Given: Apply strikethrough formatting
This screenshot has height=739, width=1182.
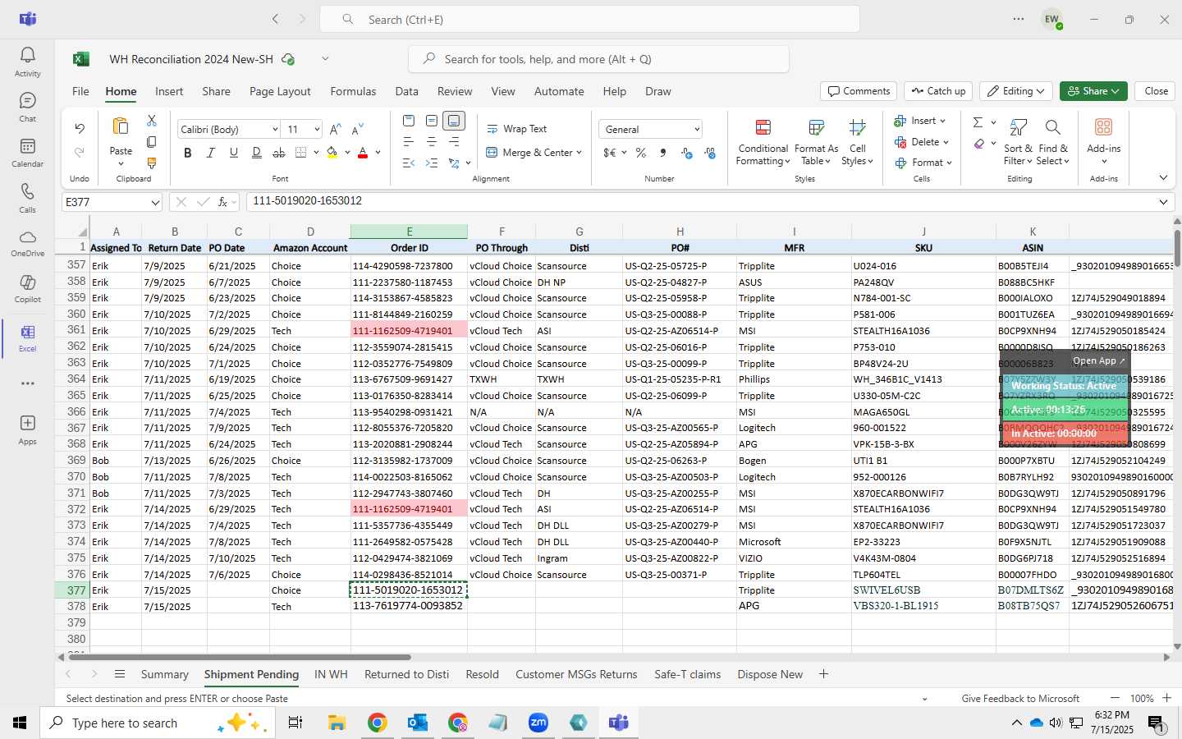Looking at the screenshot, I should (x=279, y=153).
